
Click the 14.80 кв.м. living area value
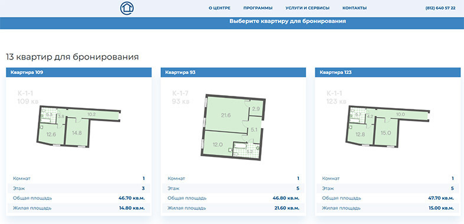pos(131,208)
